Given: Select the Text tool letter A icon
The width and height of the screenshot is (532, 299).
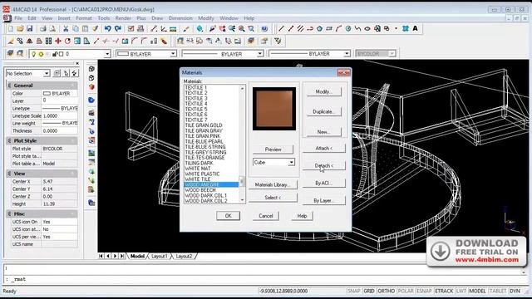Looking at the screenshot, I should click(415, 29).
